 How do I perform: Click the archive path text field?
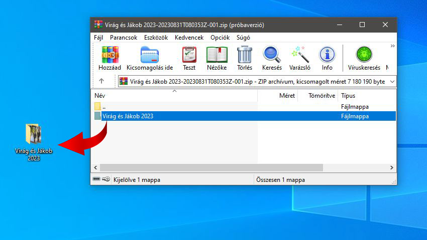point(257,82)
